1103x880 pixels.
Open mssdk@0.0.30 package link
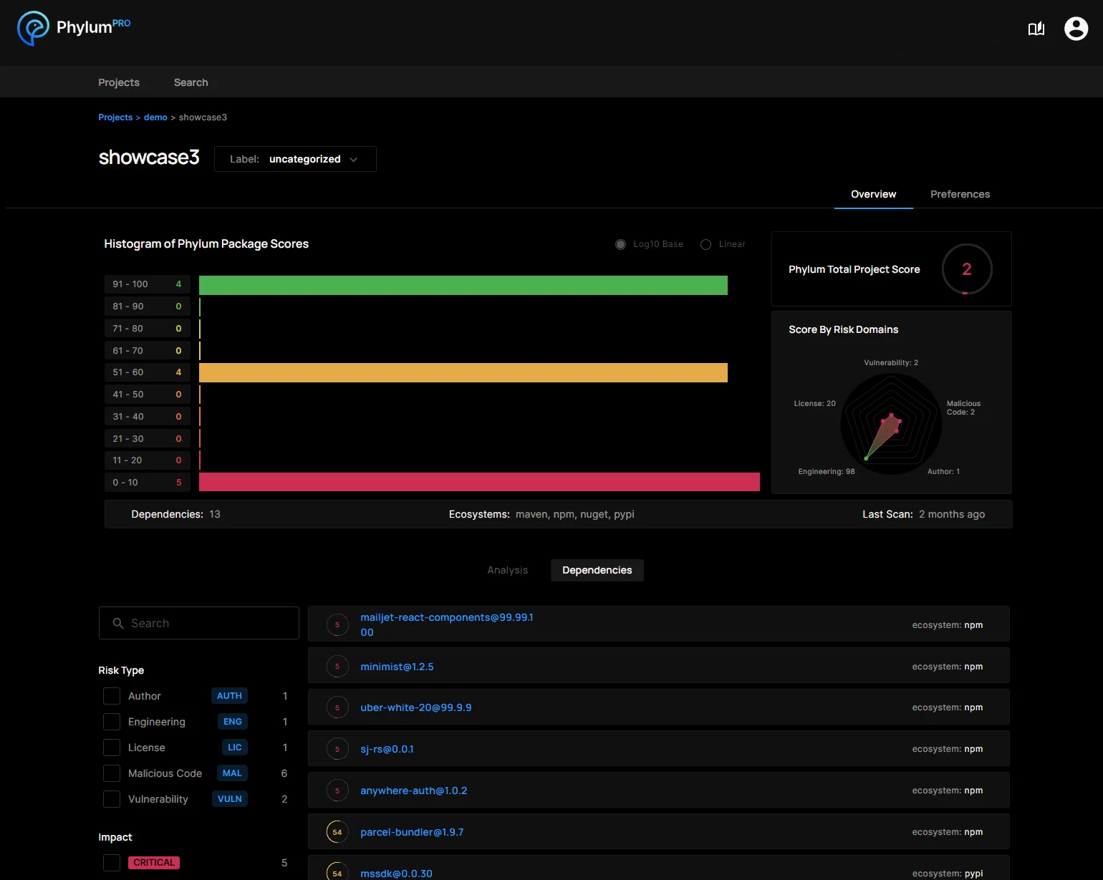[x=396, y=874]
